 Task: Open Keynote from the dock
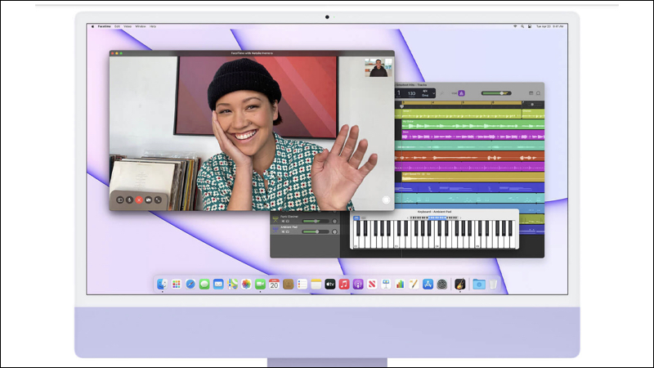(386, 284)
